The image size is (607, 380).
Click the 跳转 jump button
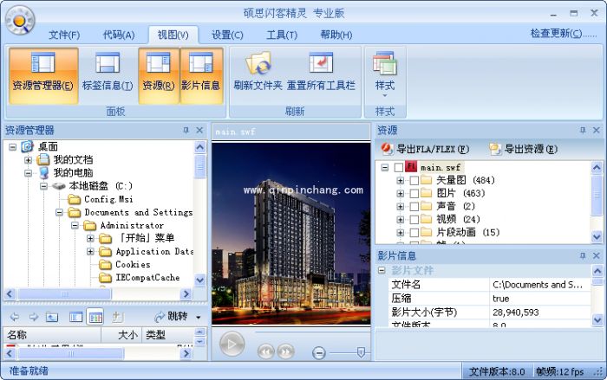(x=171, y=317)
